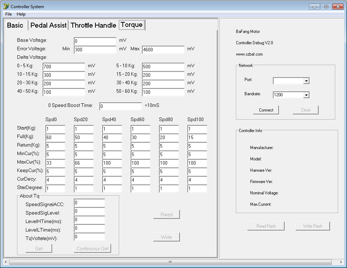The image size is (347, 268).
Task: Expand the Port dropdown
Action: point(306,81)
